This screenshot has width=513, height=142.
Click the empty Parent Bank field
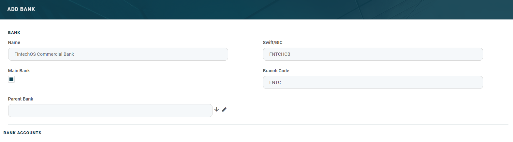pos(110,111)
